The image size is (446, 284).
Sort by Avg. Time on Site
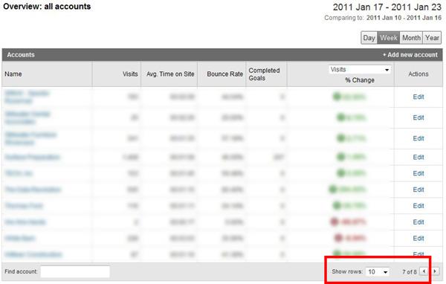pos(170,74)
